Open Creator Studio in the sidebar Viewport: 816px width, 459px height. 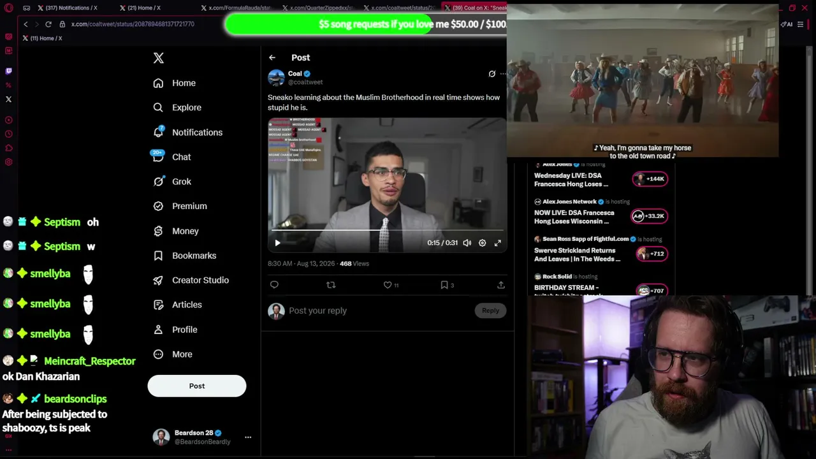(191, 280)
